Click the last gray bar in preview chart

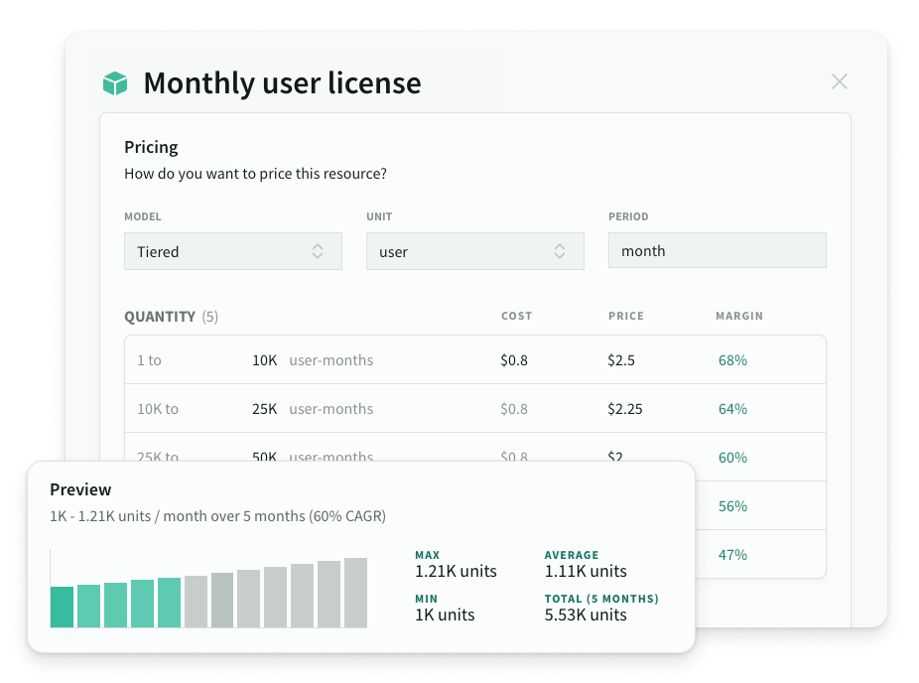[355, 593]
